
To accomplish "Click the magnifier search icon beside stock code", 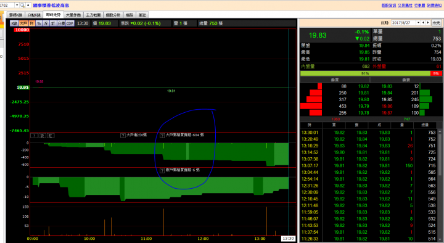I will 22,5.
